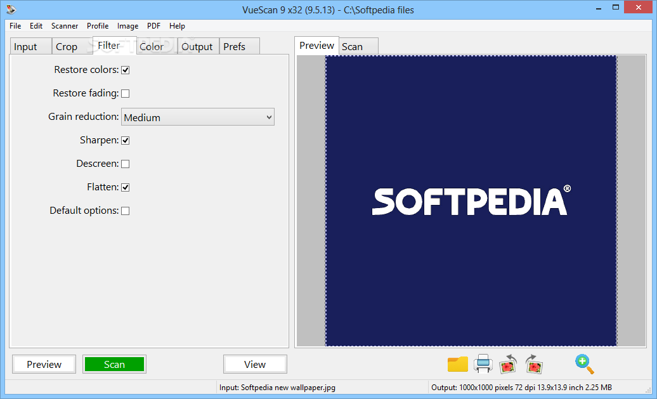Enable Restore fading checkbox
The height and width of the screenshot is (399, 657).
point(126,93)
